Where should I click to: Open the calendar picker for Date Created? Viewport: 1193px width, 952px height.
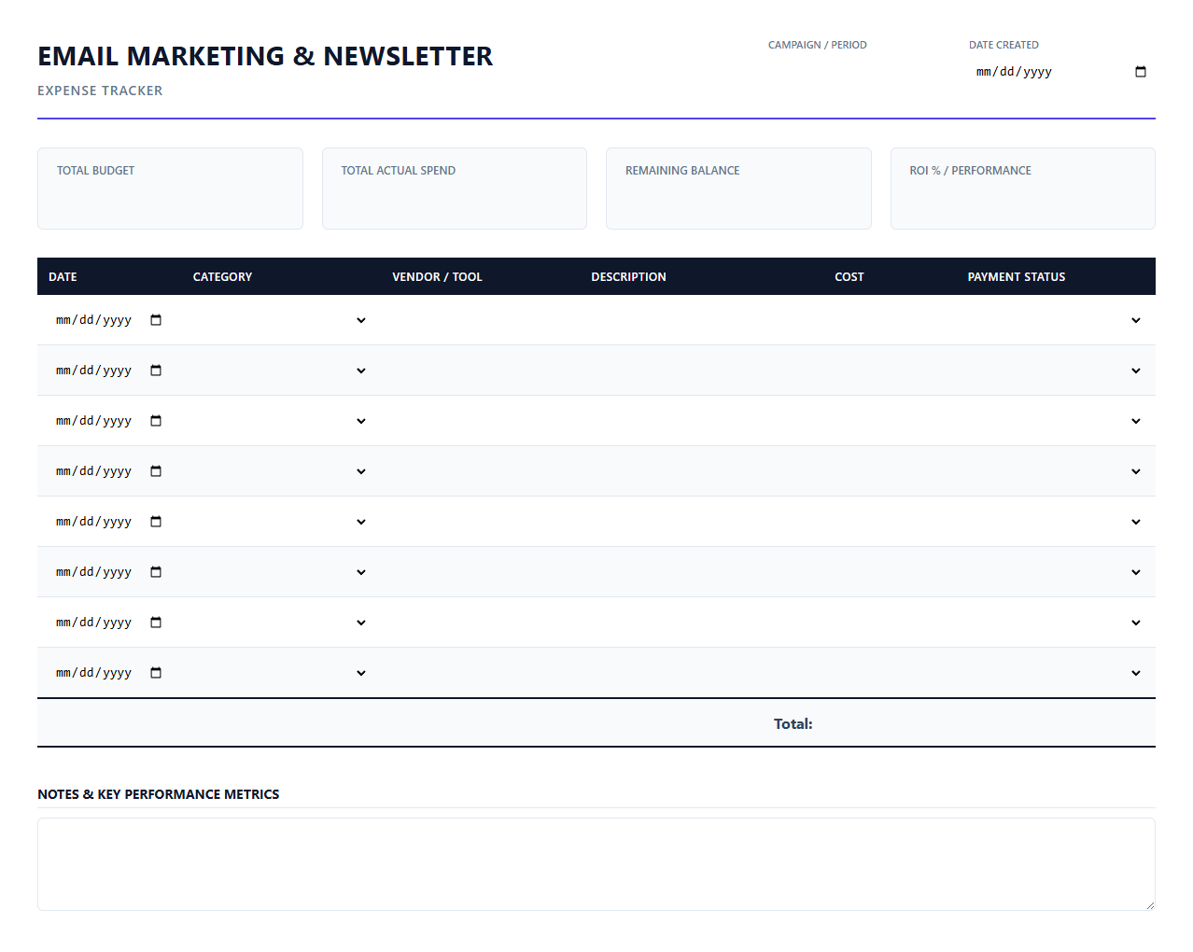[1140, 72]
